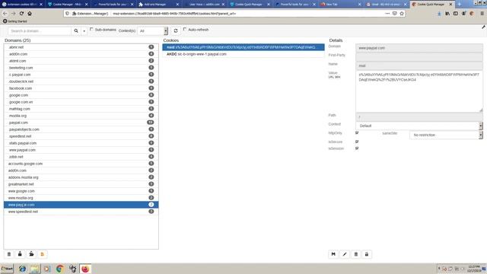Launch Chrome from the taskbar
Screen dimensions: 487x274
[60, 269]
